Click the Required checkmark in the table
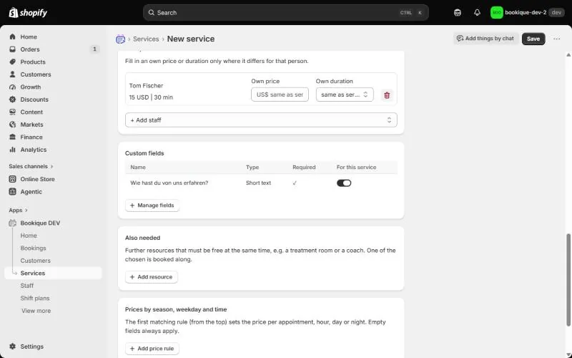The height and width of the screenshot is (358, 572). [x=295, y=183]
